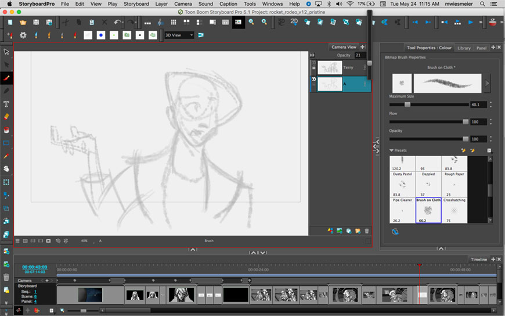
Task: Select the Select arrow tool
Action: coord(6,52)
